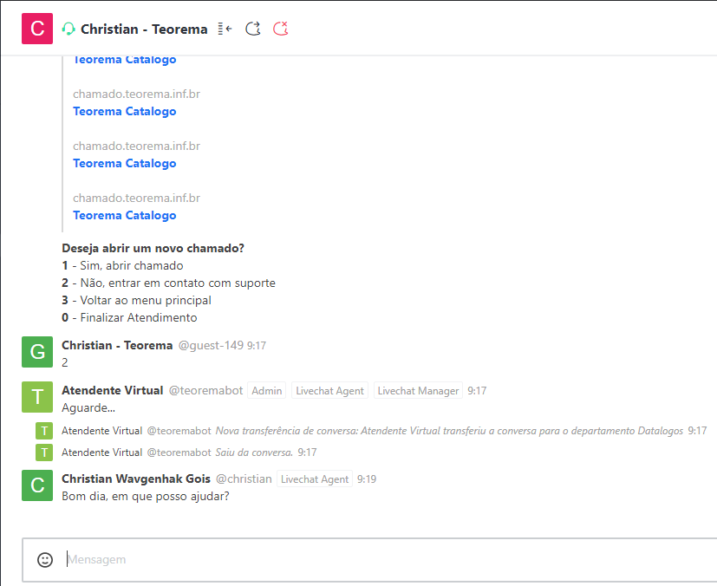The width and height of the screenshot is (717, 586).
Task: Click the large T avatar of Atendente Virtual
Action: coord(37,397)
